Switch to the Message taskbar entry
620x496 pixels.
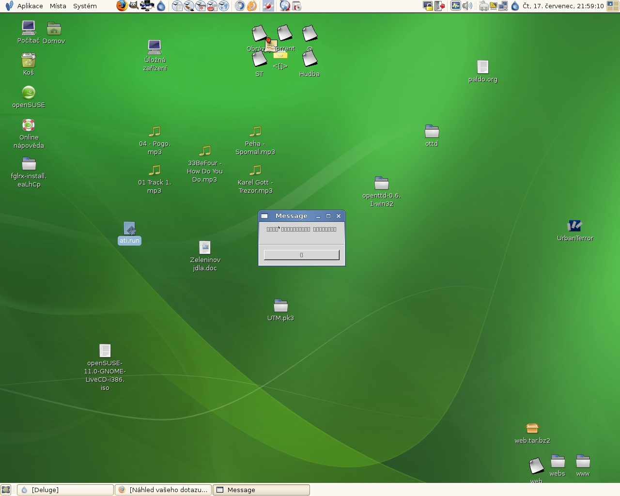tap(261, 490)
